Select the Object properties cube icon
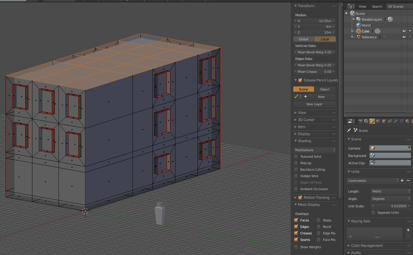The width and height of the screenshot is (413, 255). tap(384, 121)
